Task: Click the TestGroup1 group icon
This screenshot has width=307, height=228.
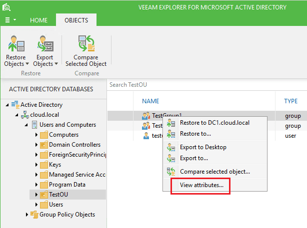Action: click(x=146, y=116)
